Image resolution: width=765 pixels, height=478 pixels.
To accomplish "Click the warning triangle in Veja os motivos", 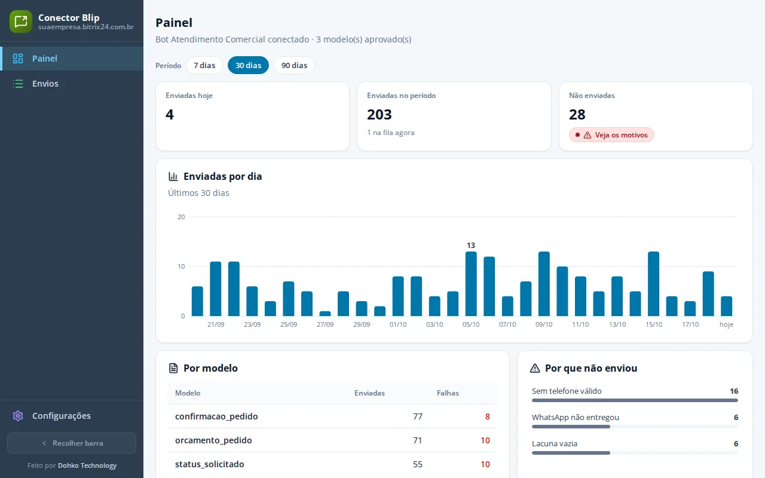I will tap(587, 135).
